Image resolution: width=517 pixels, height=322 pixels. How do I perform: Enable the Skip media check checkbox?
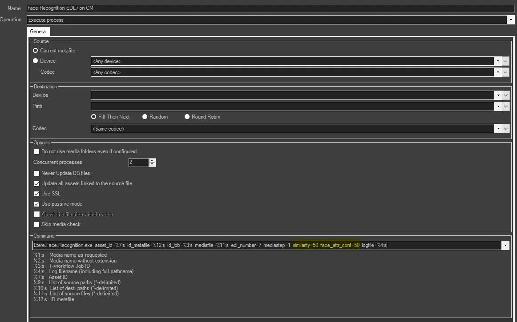37,224
